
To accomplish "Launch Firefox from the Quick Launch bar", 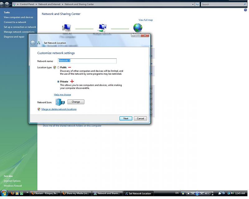I will tap(12, 193).
